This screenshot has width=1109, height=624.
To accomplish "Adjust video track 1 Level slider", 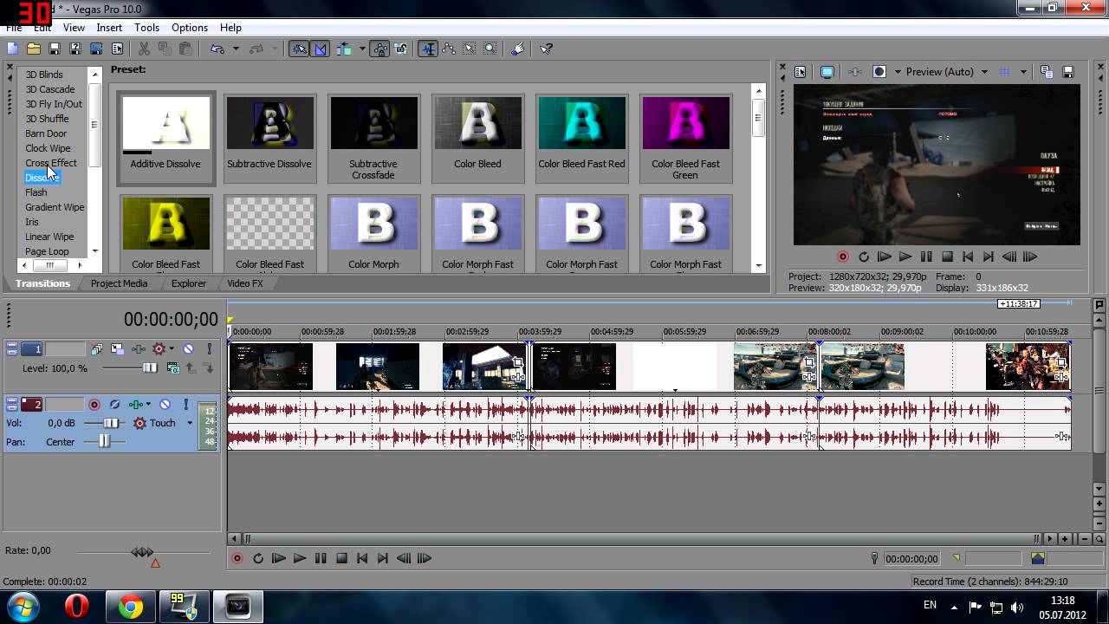I will click(150, 368).
